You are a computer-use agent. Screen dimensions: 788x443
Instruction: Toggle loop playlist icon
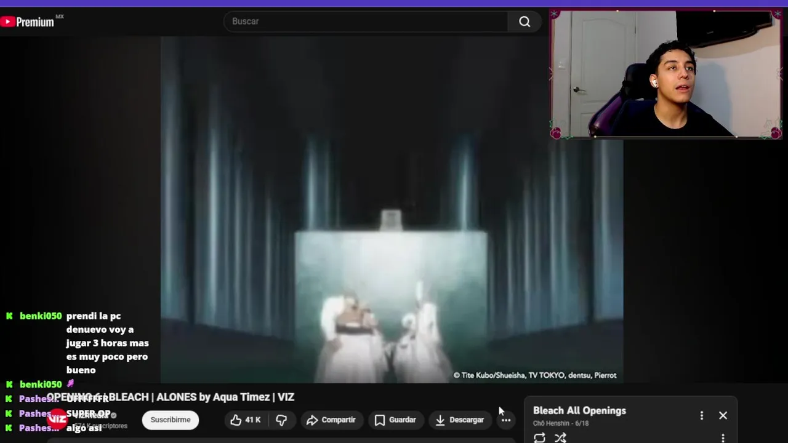coord(539,437)
